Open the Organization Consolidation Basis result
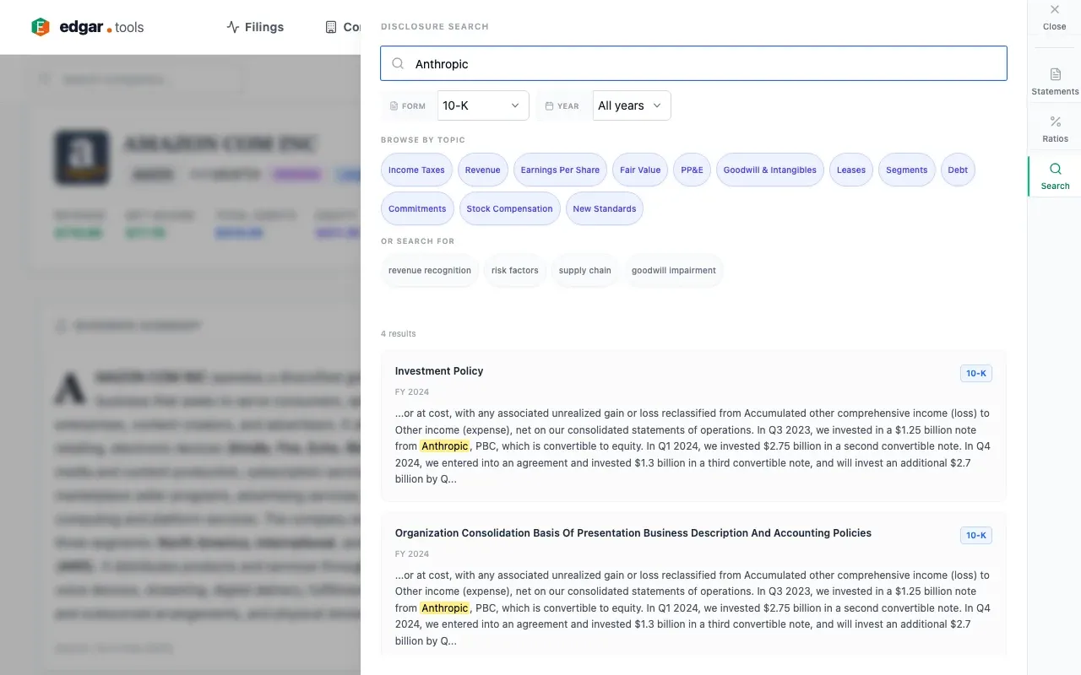This screenshot has height=675, width=1081. coord(633,532)
